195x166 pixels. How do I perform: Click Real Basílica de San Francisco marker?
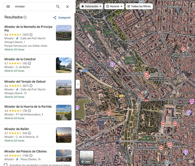pyautogui.click(x=167, y=163)
